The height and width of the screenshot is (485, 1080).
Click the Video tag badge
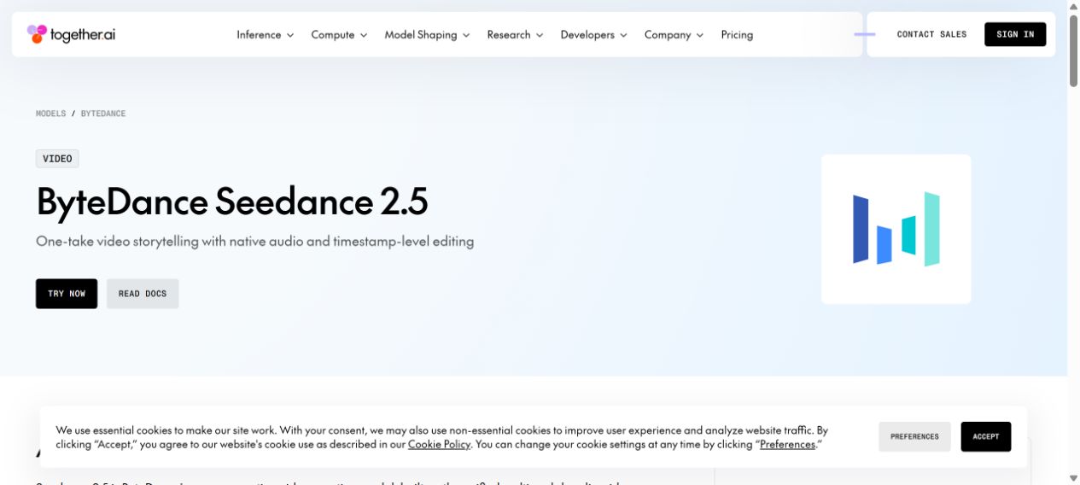pyautogui.click(x=57, y=159)
